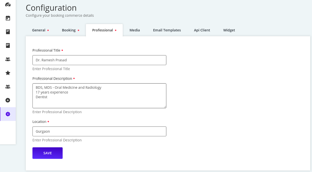Open the star icon in the sidebar
Screen dimensions: 312x172
[8, 73]
